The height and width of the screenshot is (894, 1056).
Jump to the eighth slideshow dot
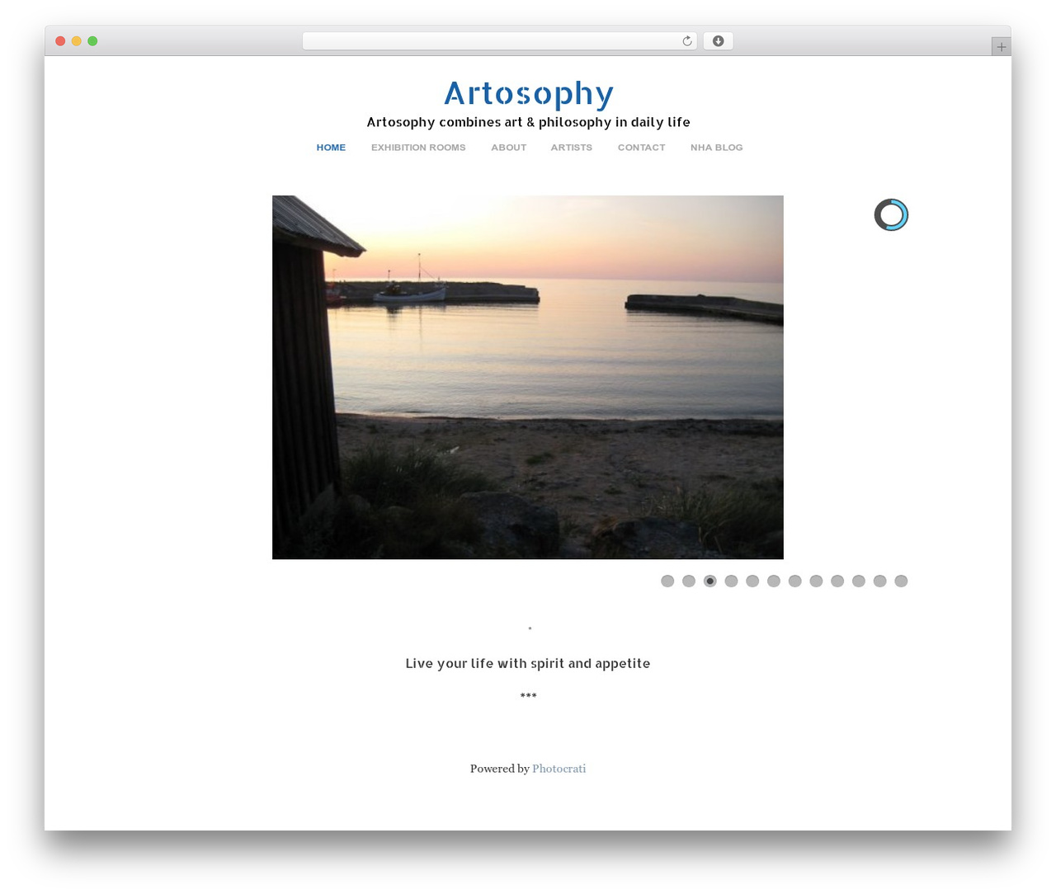[816, 581]
